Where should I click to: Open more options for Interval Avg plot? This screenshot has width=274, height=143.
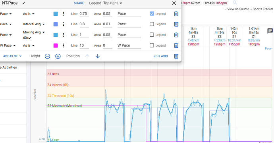click(64, 24)
